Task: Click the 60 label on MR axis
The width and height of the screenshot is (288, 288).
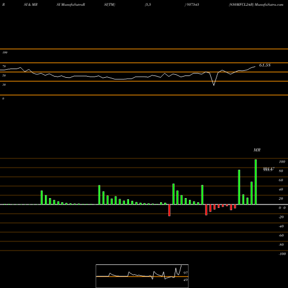Action: pyautogui.click(x=281, y=180)
